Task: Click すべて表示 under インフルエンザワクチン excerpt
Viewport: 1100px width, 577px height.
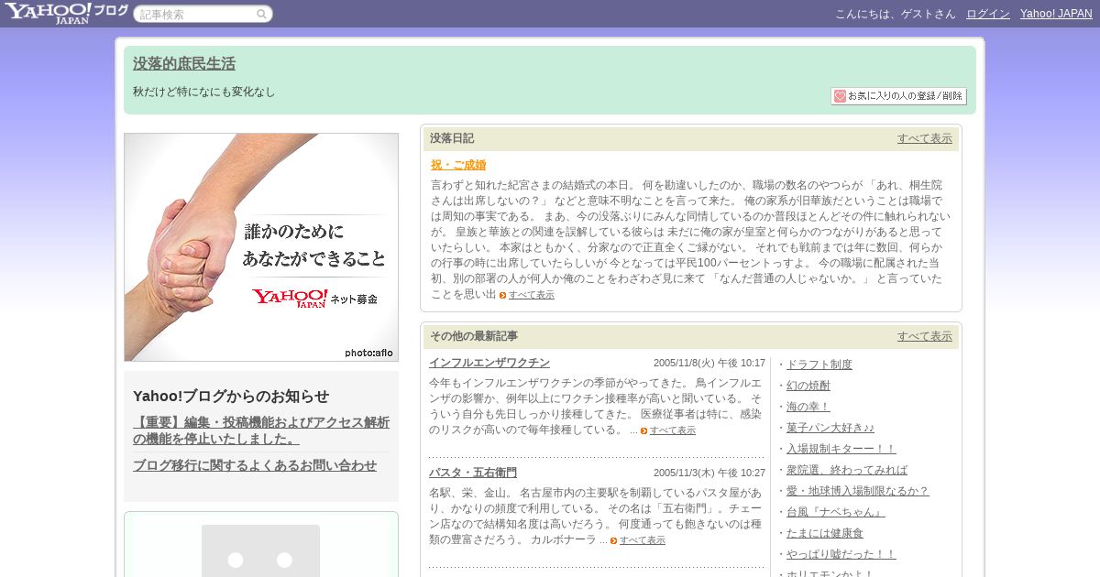Action: (x=673, y=430)
